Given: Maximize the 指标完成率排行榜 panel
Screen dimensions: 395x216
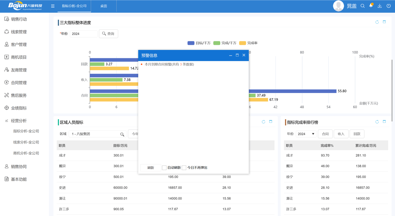Looking at the screenshot, I should (384, 122).
